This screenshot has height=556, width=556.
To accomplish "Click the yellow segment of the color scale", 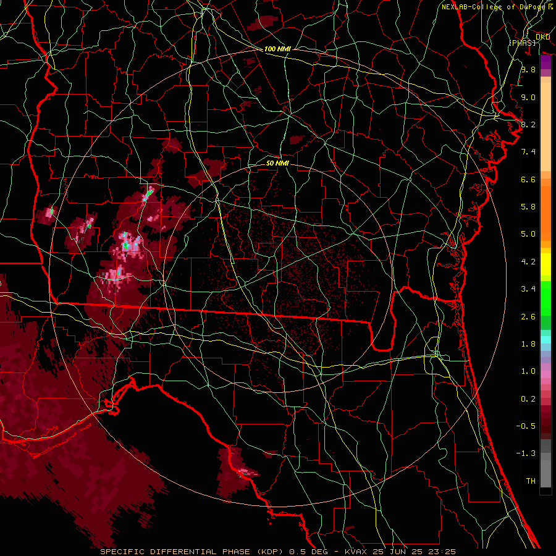I will [545, 264].
